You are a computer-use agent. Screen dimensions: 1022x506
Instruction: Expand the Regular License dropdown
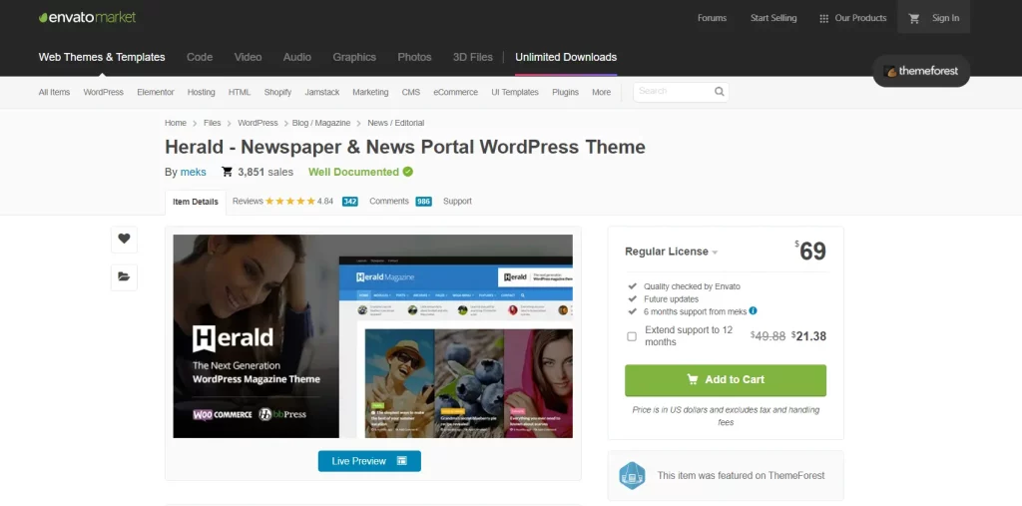click(672, 252)
